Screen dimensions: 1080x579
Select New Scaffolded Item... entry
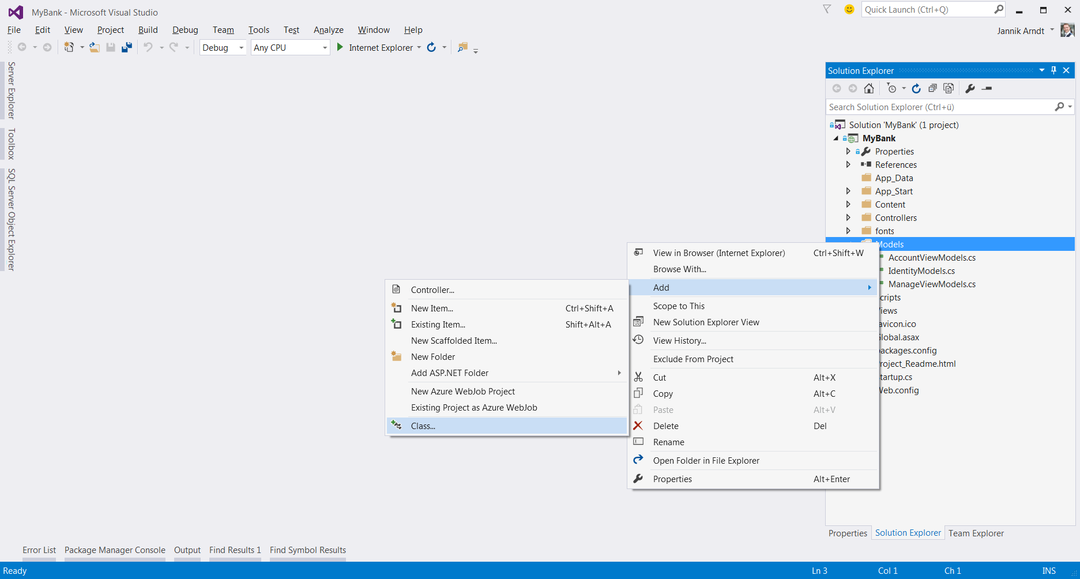[507, 340]
